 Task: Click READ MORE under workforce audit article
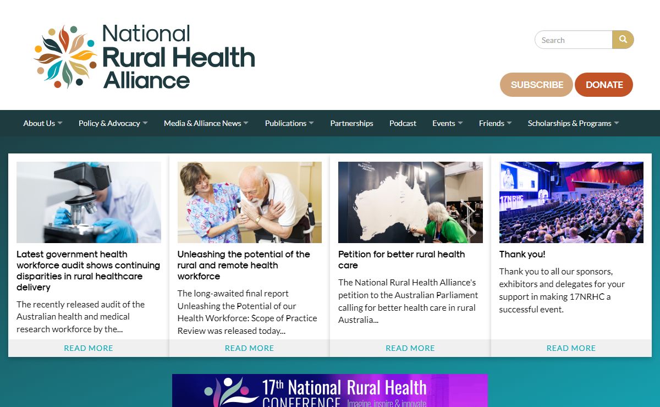click(x=89, y=348)
